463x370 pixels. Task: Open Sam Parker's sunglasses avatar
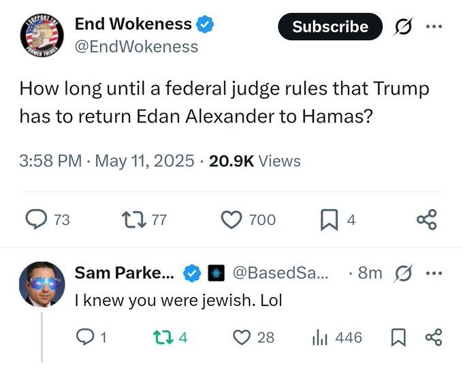pyautogui.click(x=46, y=283)
